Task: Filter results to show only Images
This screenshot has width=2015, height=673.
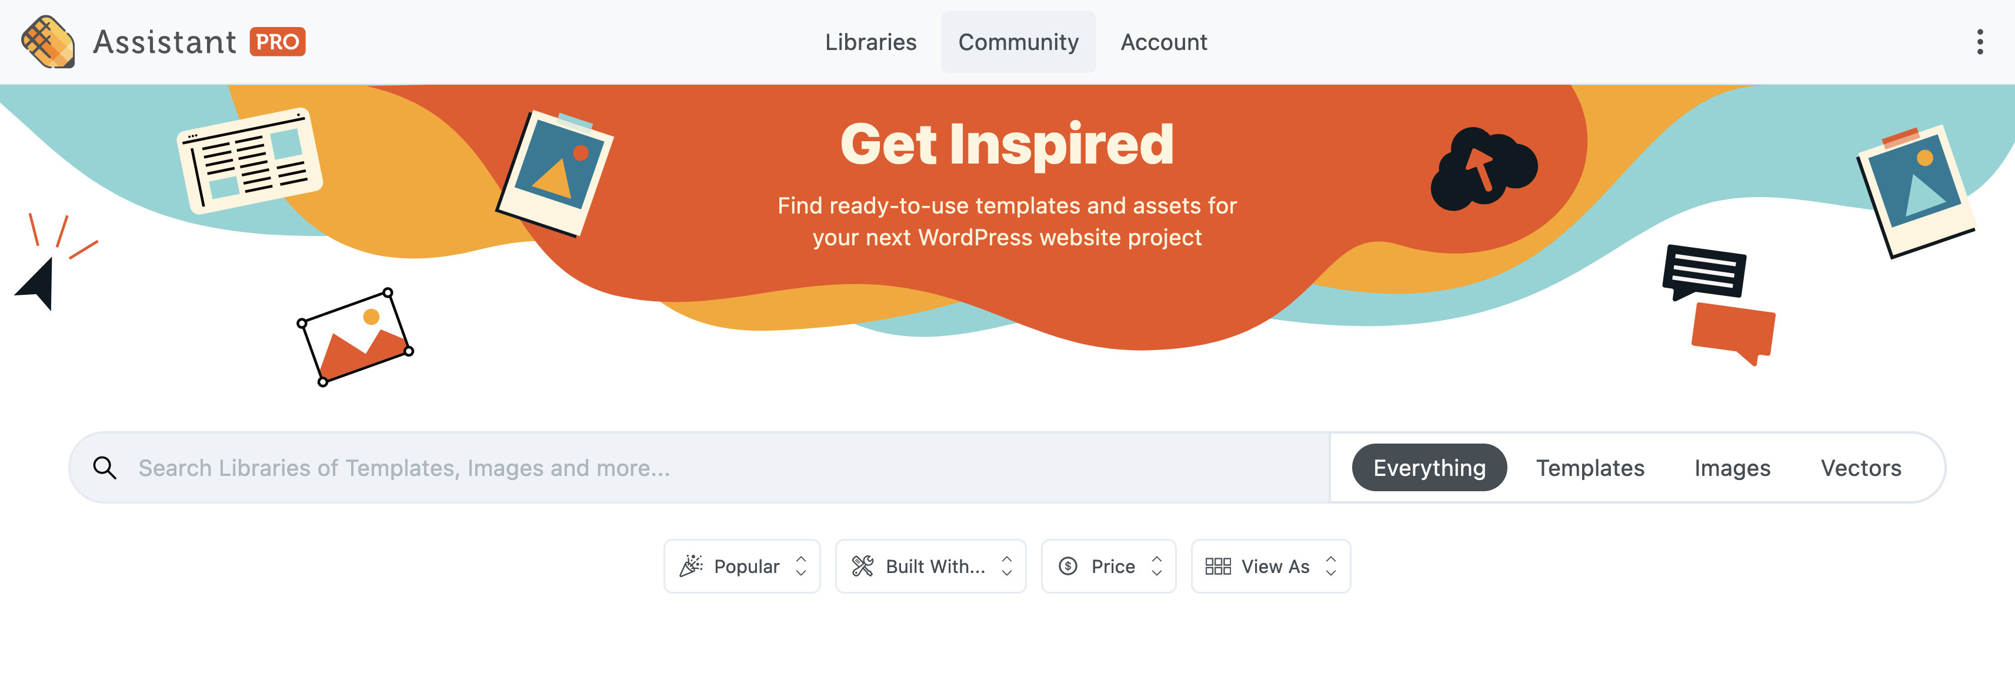Action: pyautogui.click(x=1732, y=467)
